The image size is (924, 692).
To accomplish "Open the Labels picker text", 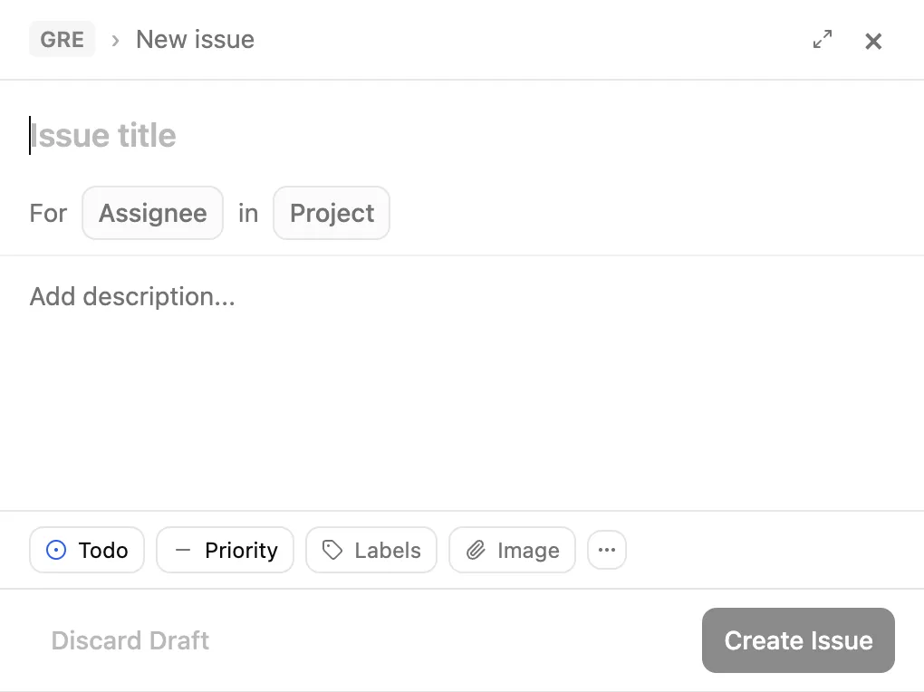I will point(388,551).
